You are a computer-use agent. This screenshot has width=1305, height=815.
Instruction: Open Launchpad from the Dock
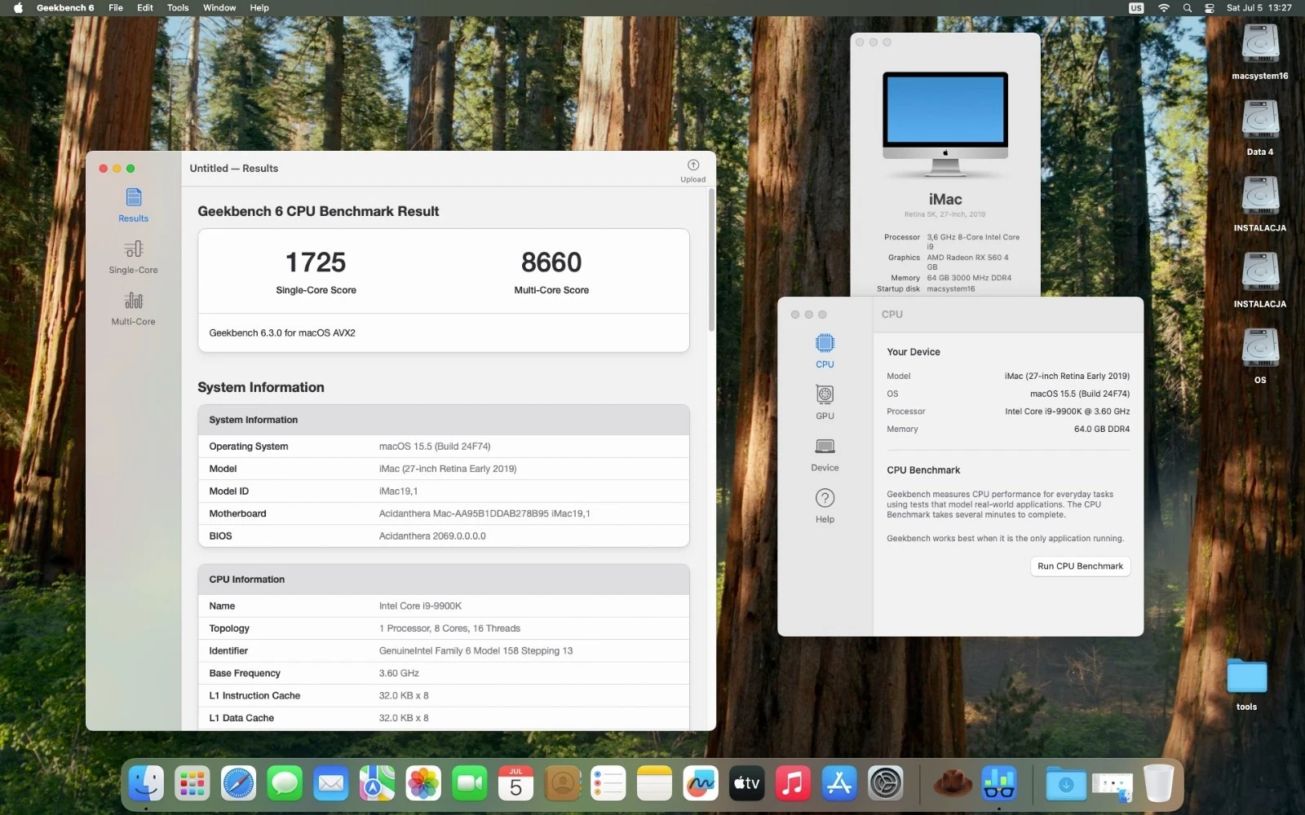pyautogui.click(x=192, y=784)
